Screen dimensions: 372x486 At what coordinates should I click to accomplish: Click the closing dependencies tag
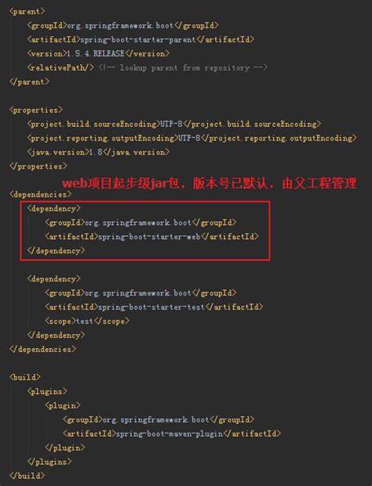[x=42, y=350]
